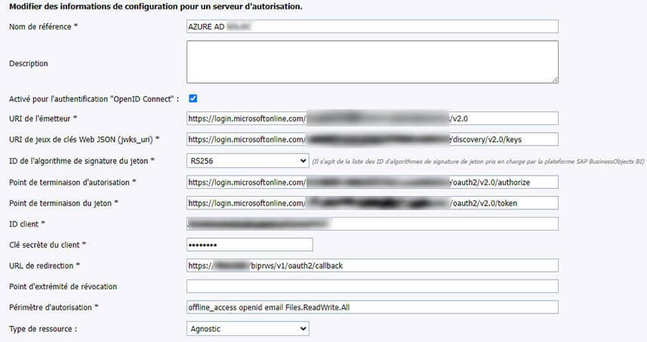The height and width of the screenshot is (342, 647).
Task: Click the authorization endpoint field
Action: pos(372,182)
